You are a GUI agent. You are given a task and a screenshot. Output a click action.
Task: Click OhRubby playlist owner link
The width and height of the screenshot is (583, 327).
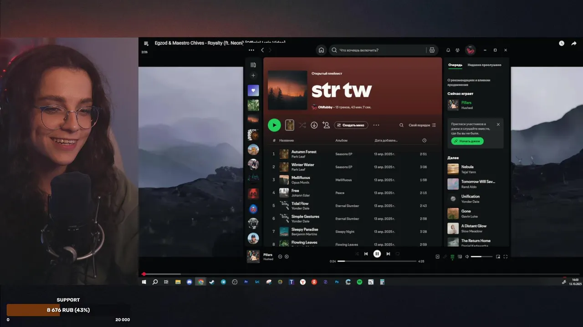pos(325,107)
